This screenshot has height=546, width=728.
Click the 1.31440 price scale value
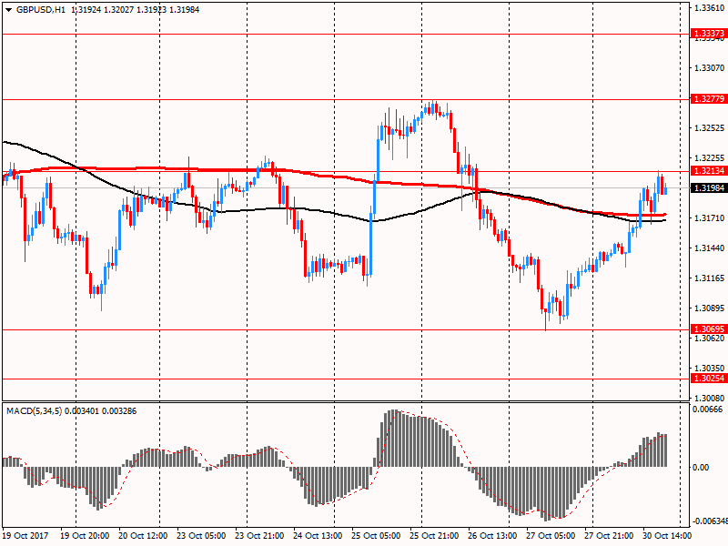click(x=709, y=248)
